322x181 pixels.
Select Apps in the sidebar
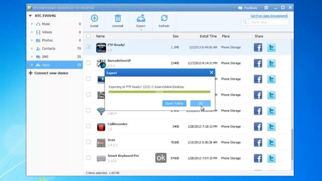[x=55, y=65]
